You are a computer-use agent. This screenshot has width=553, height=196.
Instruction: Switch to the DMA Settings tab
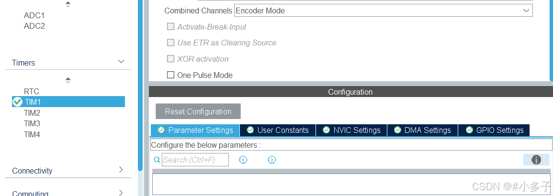(x=422, y=130)
